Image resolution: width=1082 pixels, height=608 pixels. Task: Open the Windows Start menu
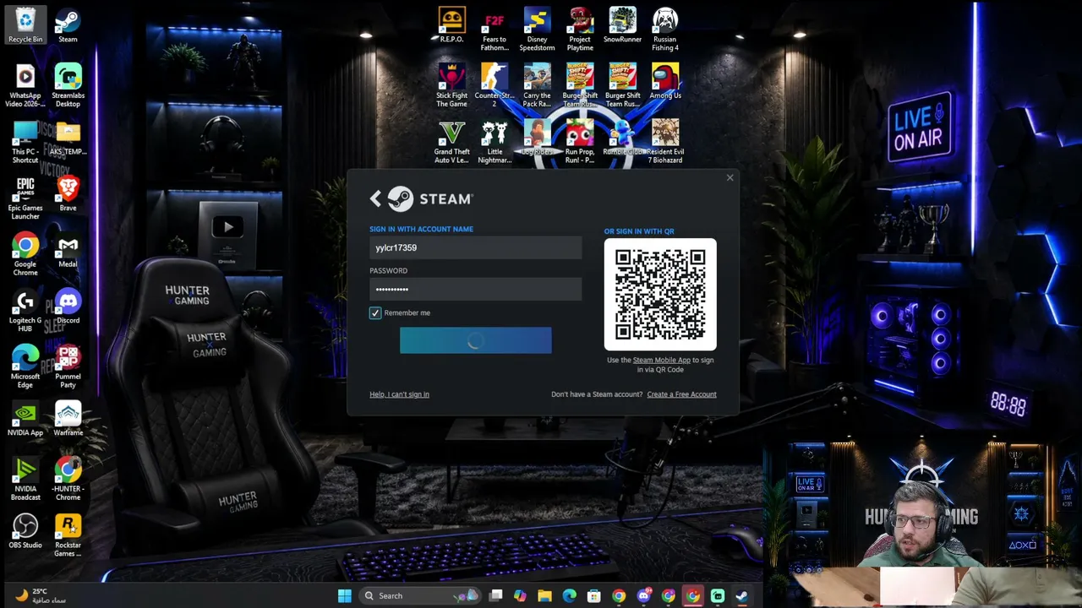tap(344, 595)
